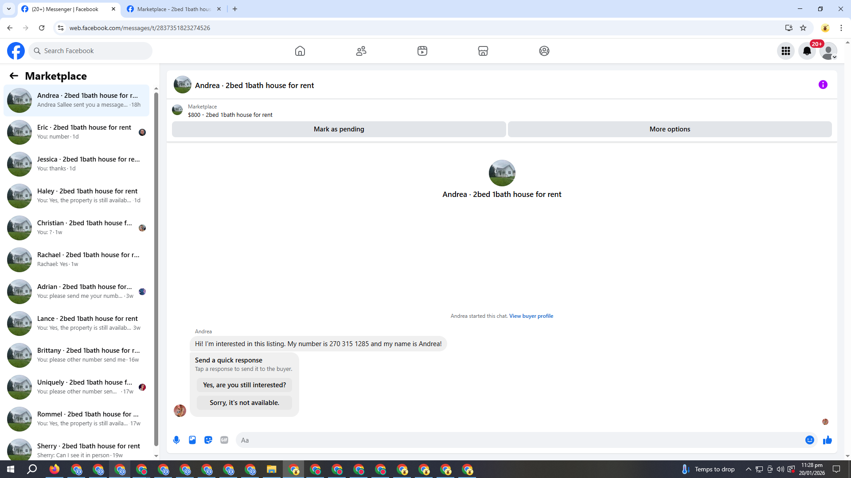Open the account profile menu
Image resolution: width=851 pixels, height=478 pixels.
pos(828,51)
